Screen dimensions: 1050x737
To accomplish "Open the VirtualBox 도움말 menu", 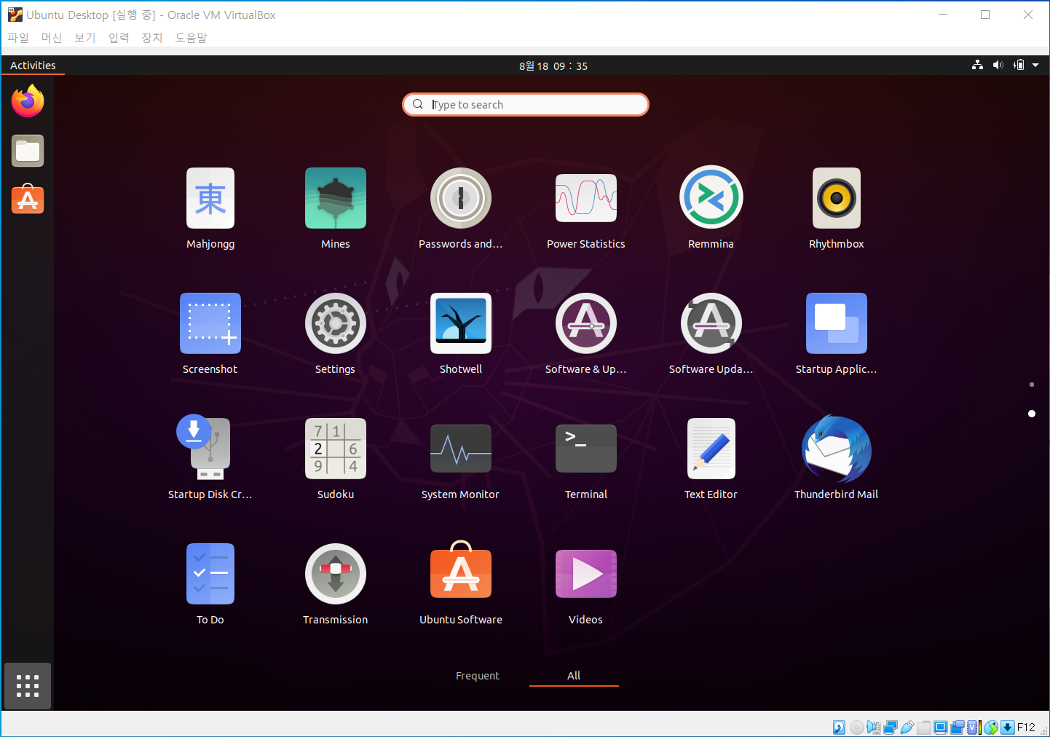I will point(192,38).
